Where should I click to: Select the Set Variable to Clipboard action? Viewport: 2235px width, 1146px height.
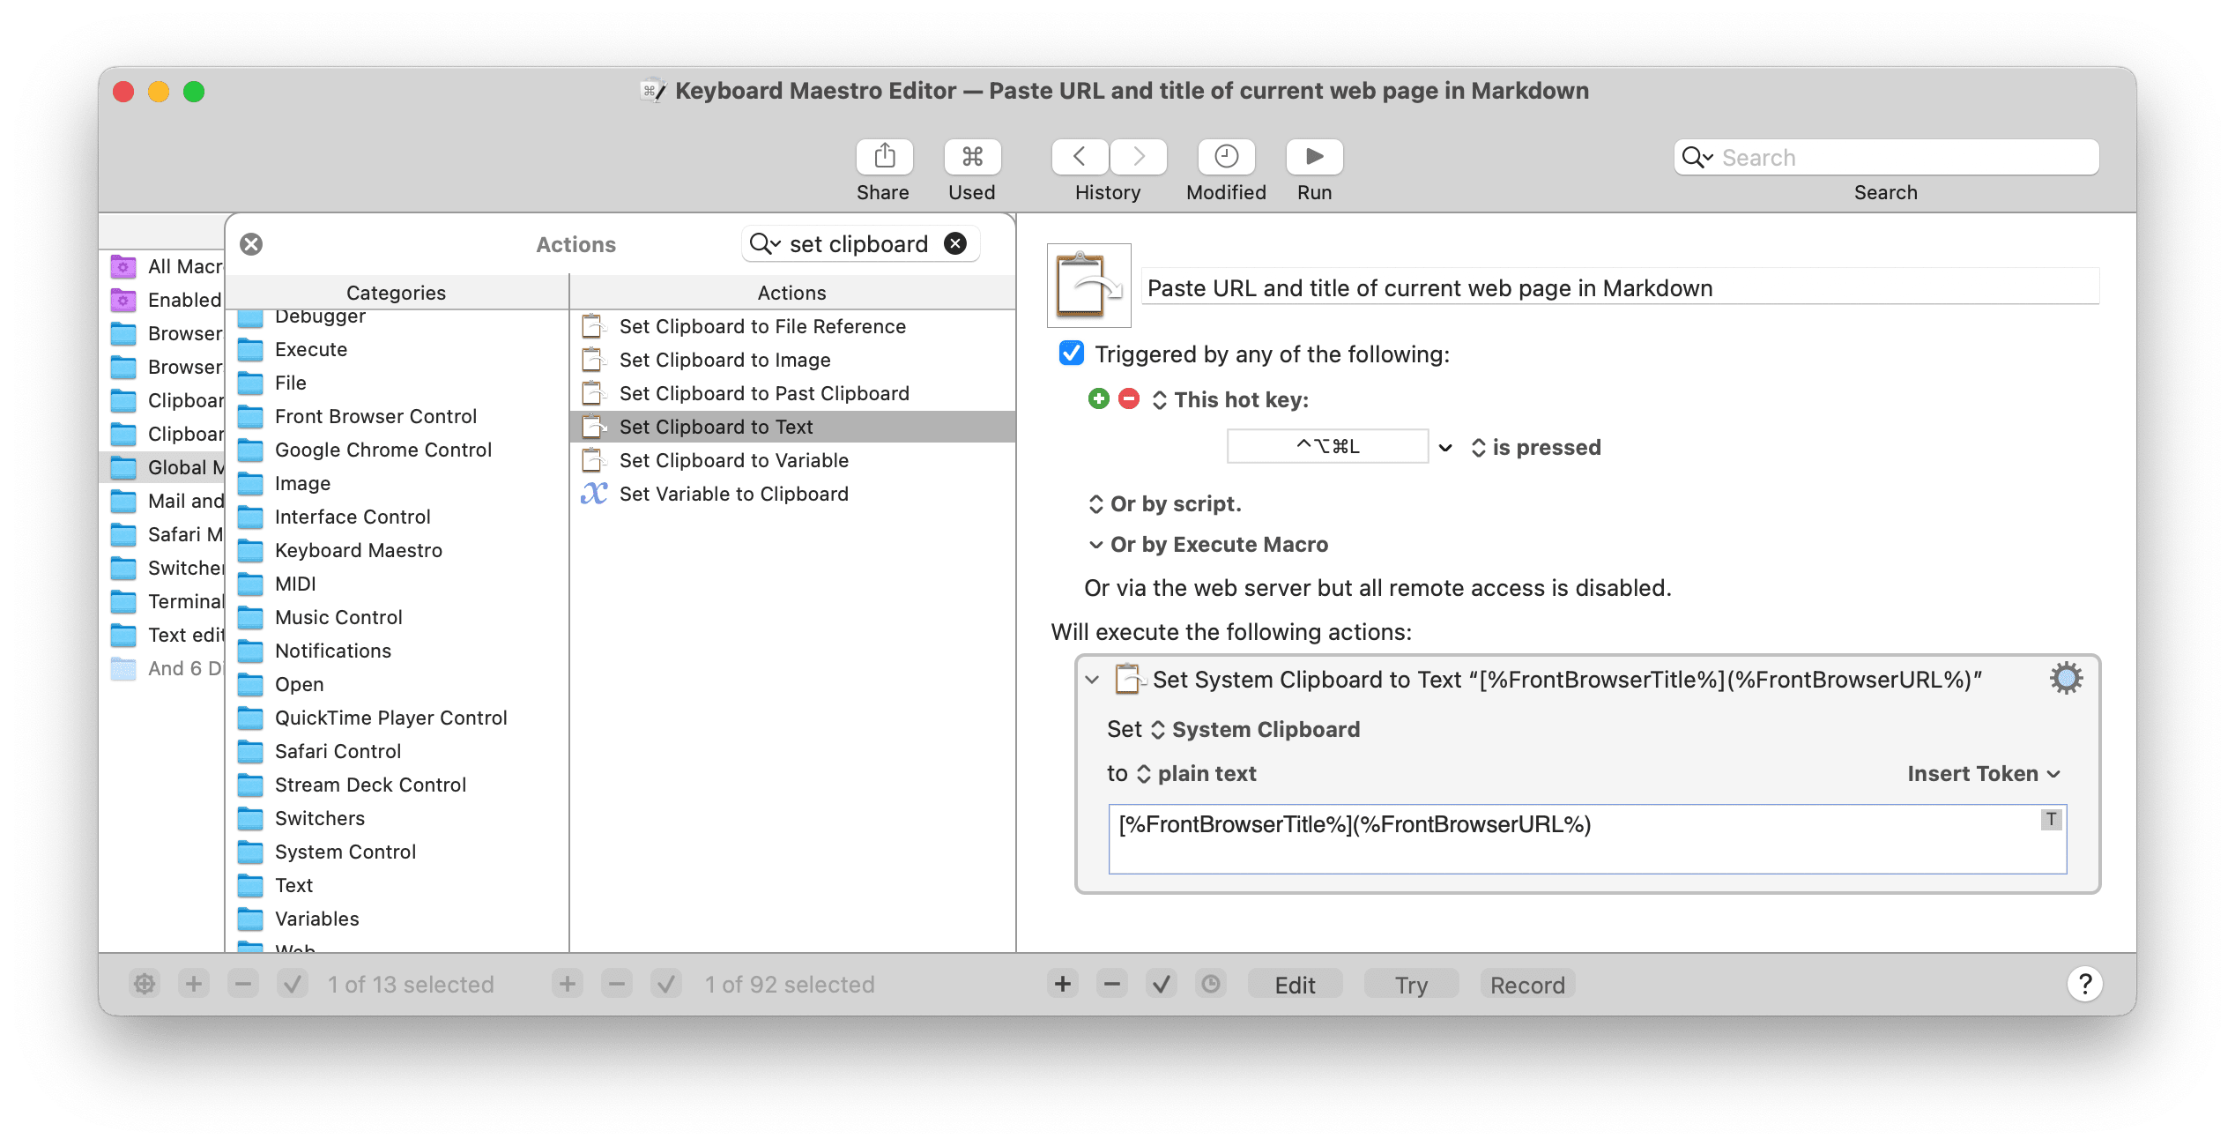tap(793, 494)
